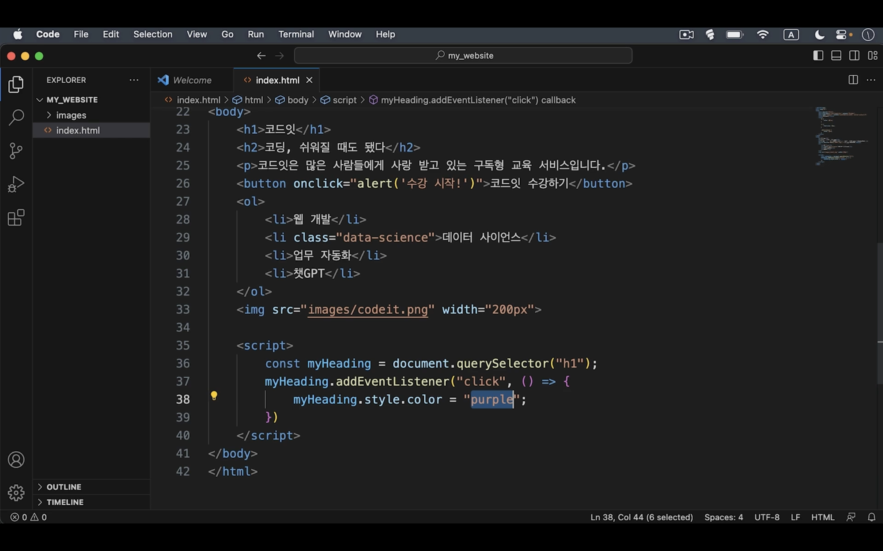The image size is (883, 551).
Task: Toggle the secondary side bar
Action: (854, 55)
